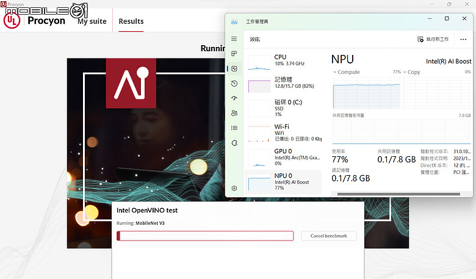Viewport: 476px width, 279px height.
Task: Select the Wi-Fi performance entry
Action: pyautogui.click(x=284, y=132)
